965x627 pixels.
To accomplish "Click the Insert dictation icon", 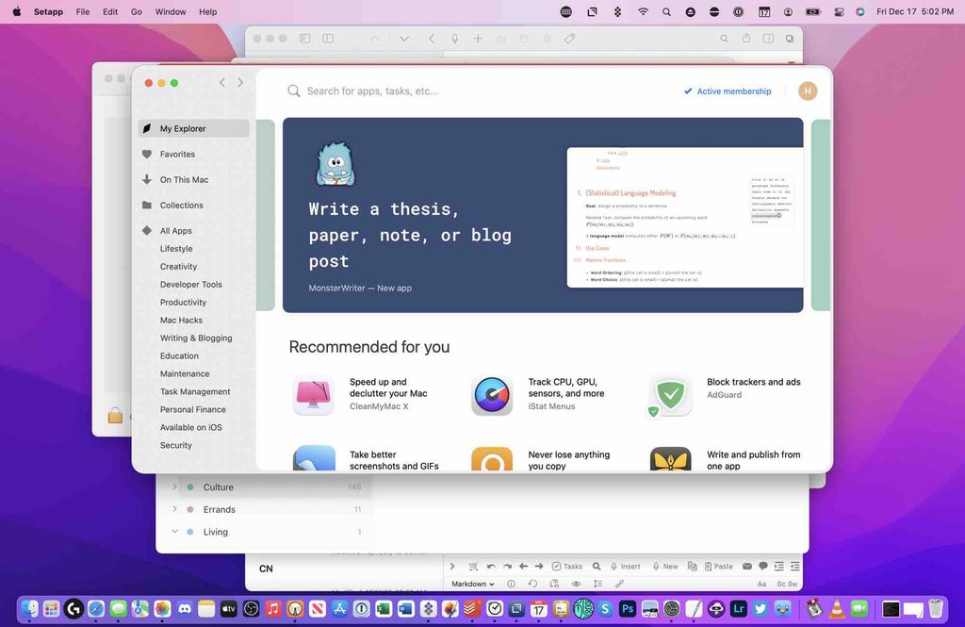I will [613, 567].
